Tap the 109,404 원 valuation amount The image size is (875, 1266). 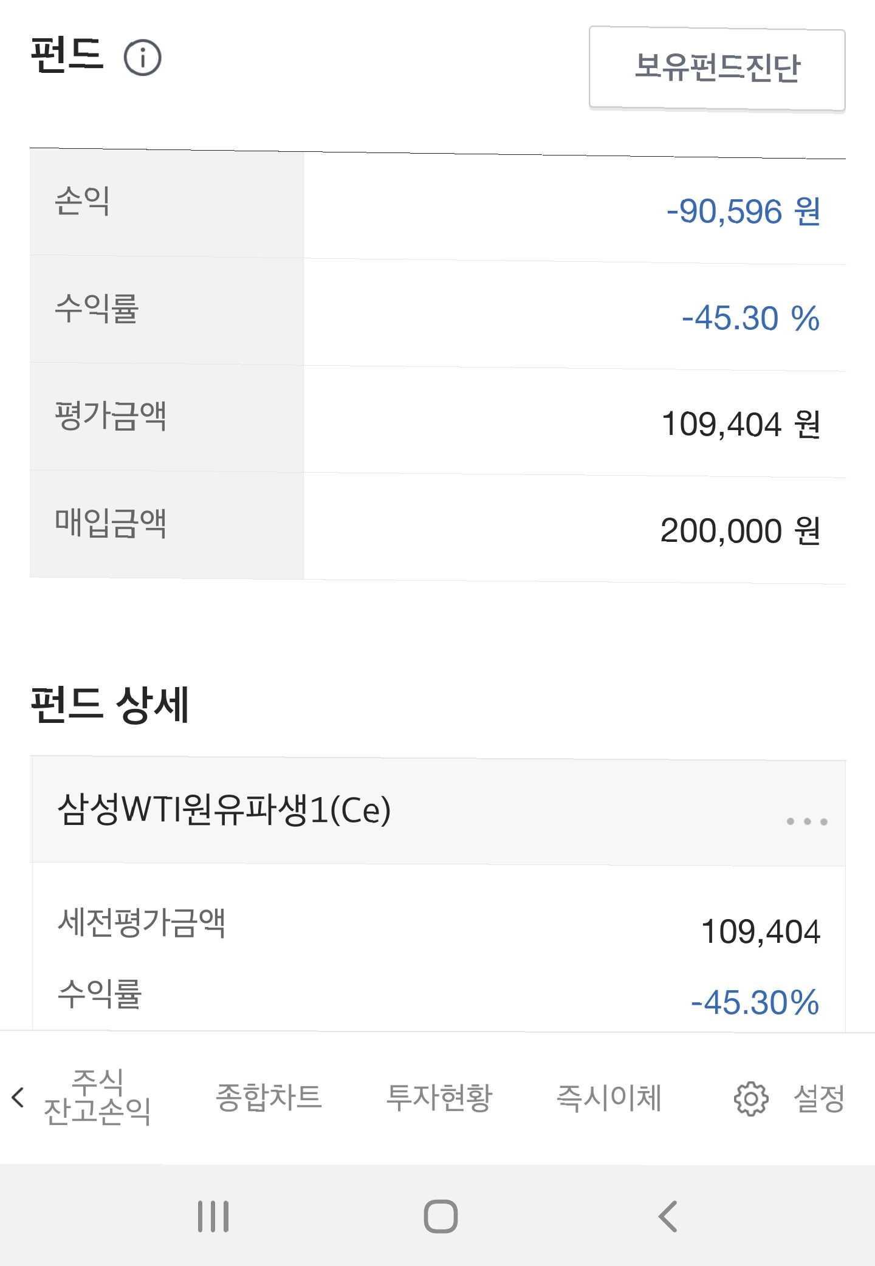[x=741, y=424]
